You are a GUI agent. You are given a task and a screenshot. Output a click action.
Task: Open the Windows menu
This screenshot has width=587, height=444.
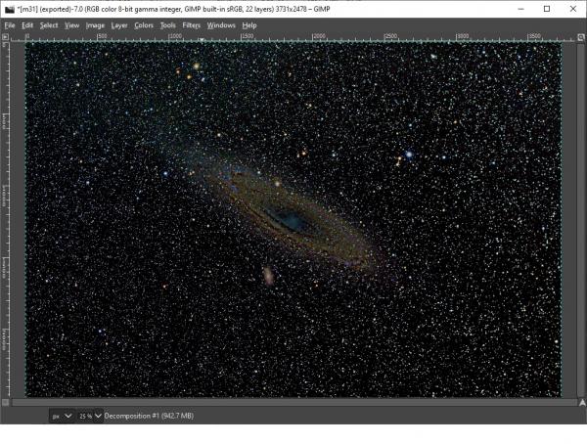tap(221, 25)
